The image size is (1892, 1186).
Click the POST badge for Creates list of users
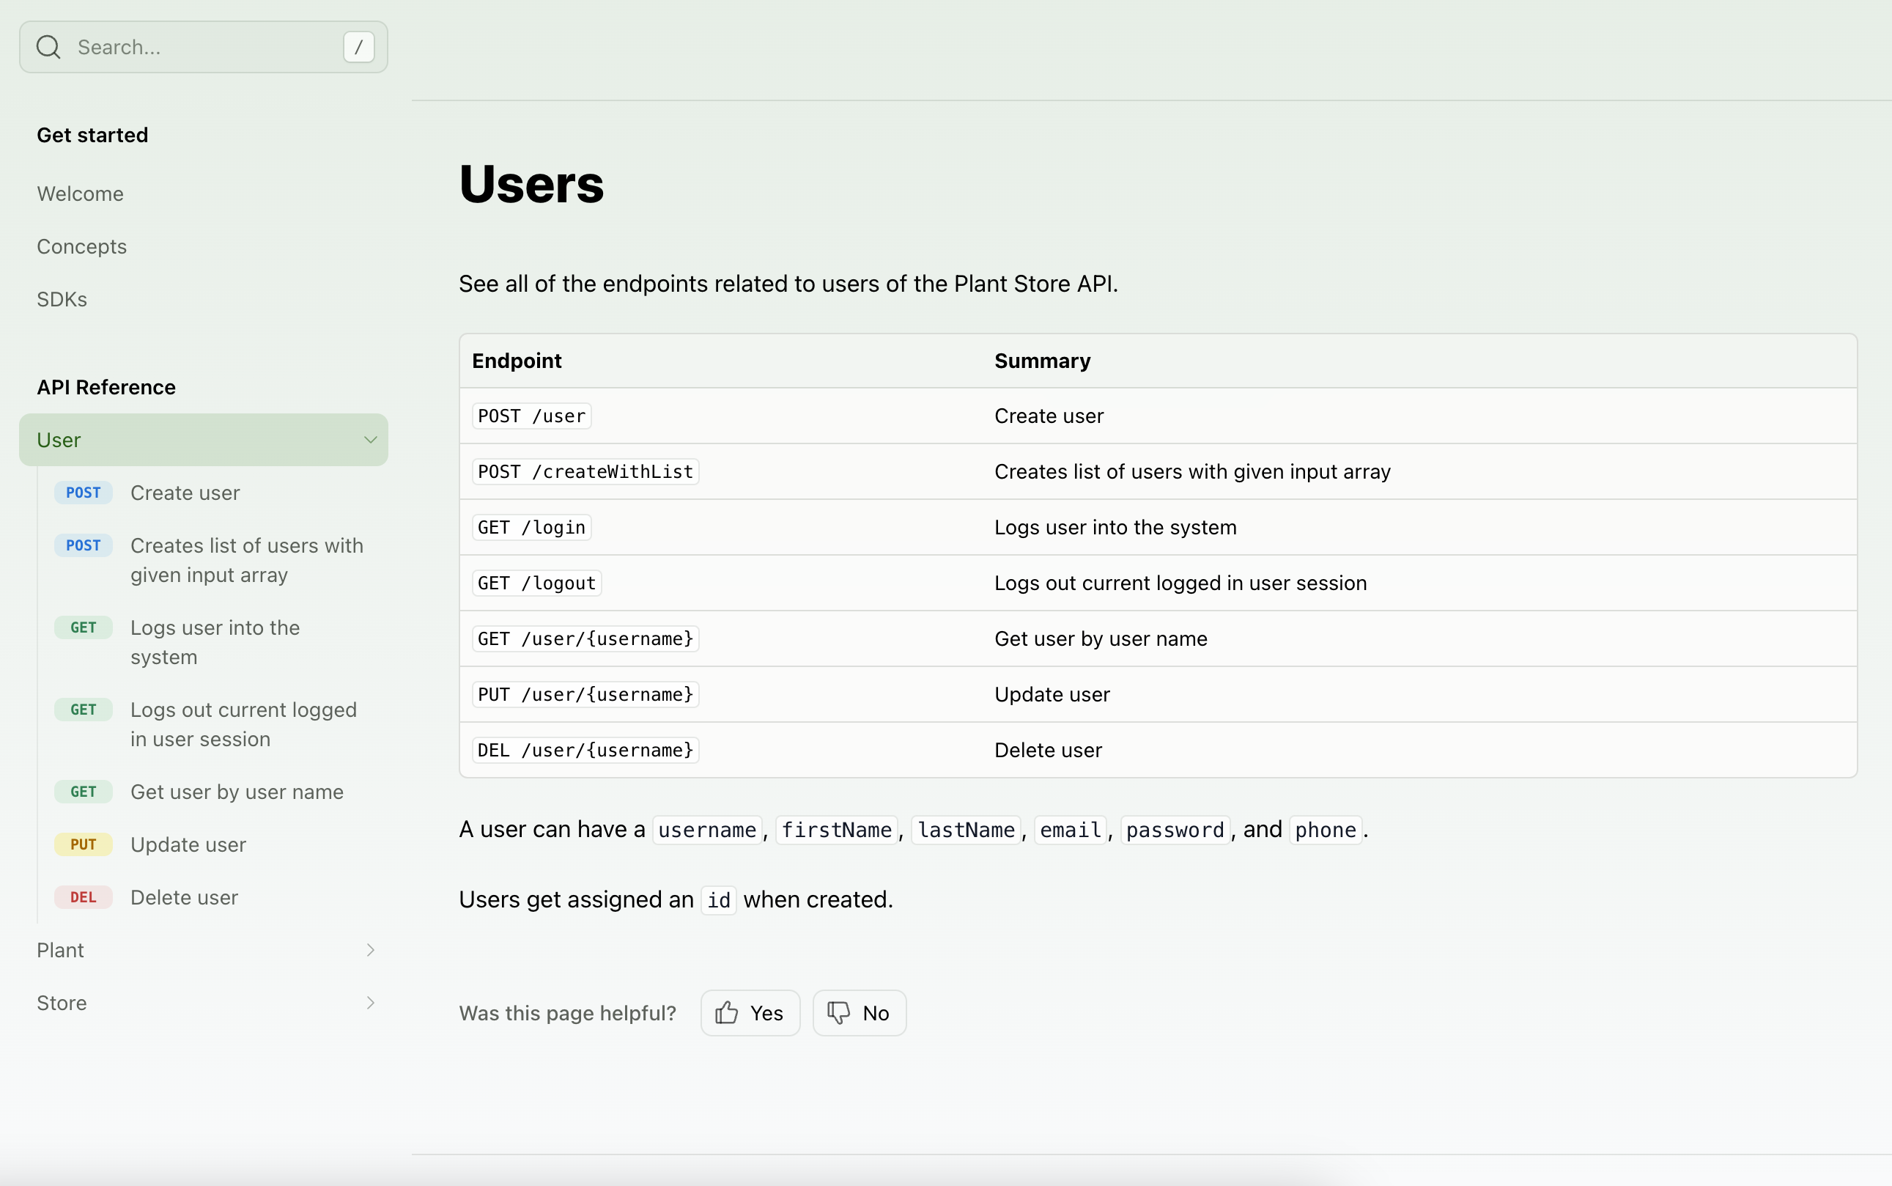[82, 545]
